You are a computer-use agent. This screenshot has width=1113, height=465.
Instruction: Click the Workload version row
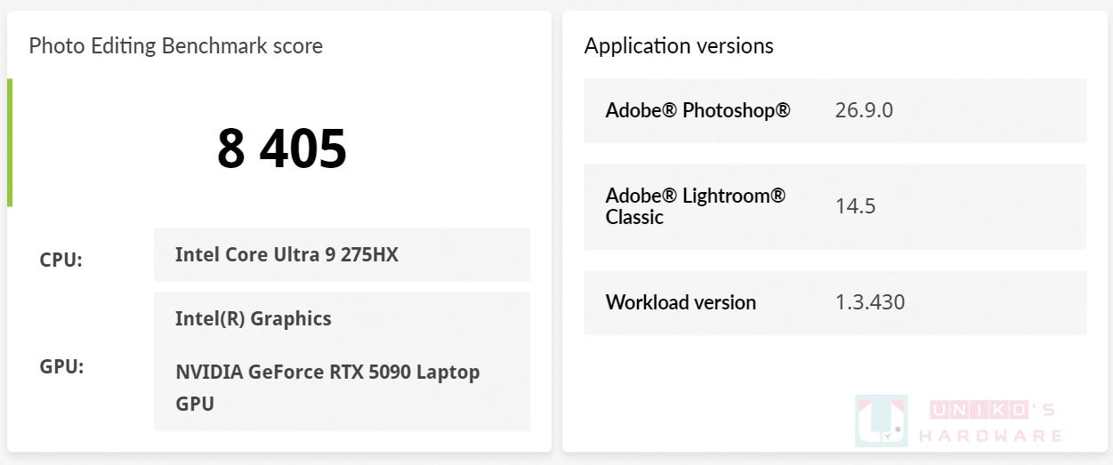click(835, 302)
